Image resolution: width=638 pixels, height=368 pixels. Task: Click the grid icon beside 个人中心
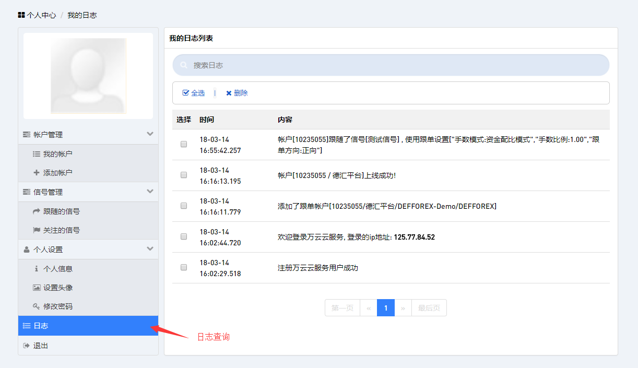[x=21, y=15]
